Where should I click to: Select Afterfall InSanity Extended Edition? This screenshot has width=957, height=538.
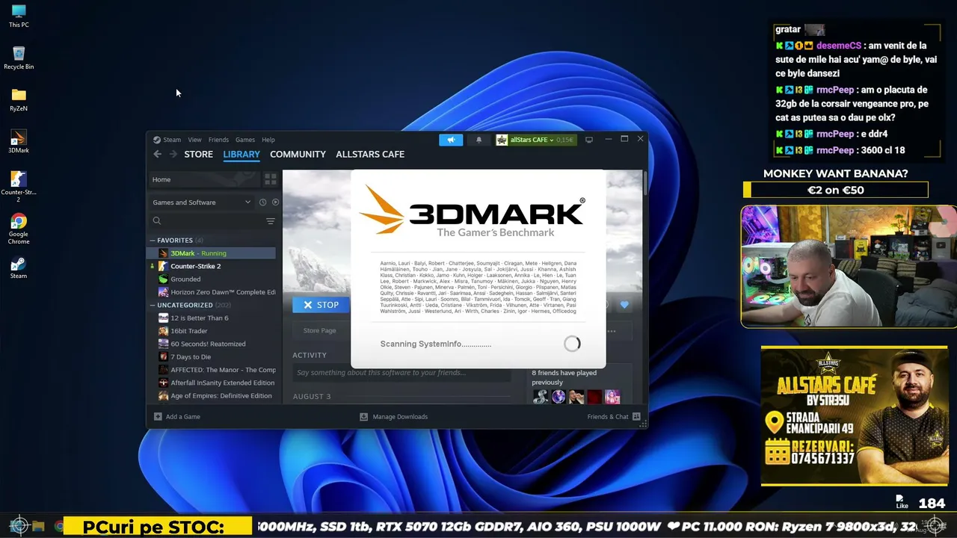coord(211,383)
